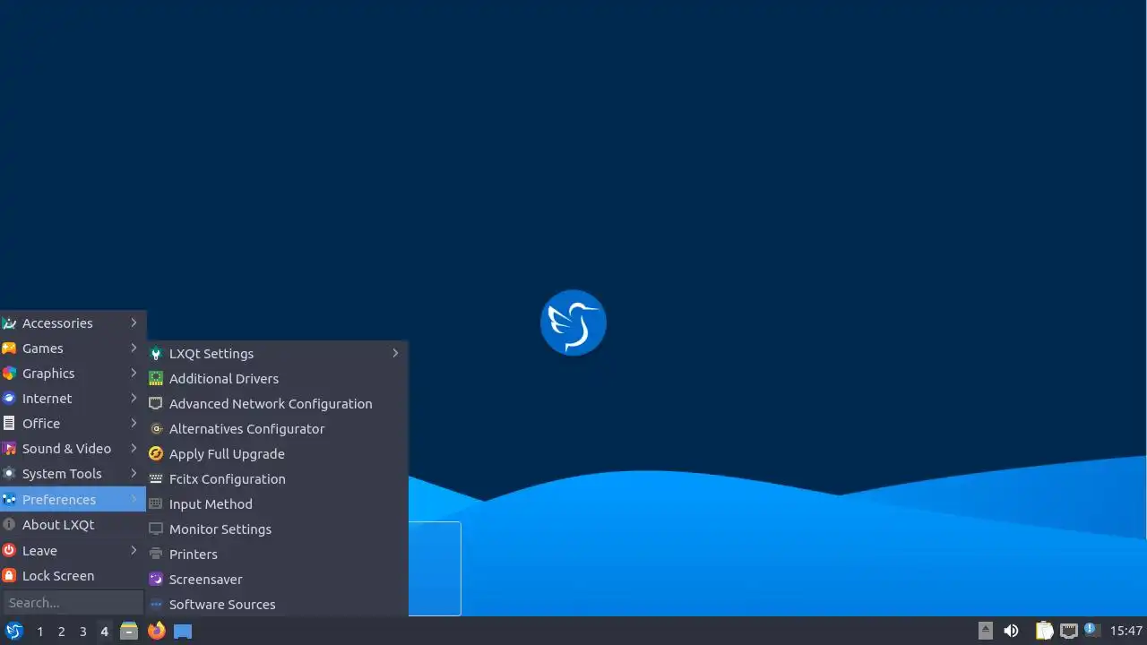Image resolution: width=1147 pixels, height=645 pixels.
Task: Expand the Accessories submenu arrow
Action: (x=134, y=322)
